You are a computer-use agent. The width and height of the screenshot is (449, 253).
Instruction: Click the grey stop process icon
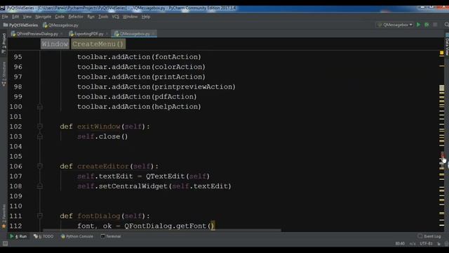point(435,25)
